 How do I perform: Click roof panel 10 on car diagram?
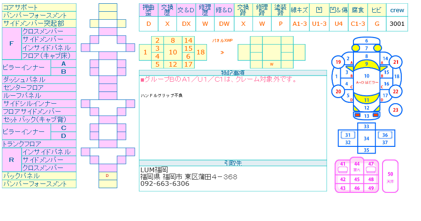(x=367, y=76)
